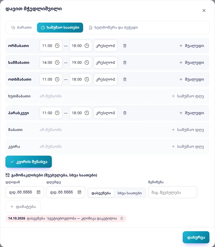Open chair dropdown for ოთხშაბათი

106,79
